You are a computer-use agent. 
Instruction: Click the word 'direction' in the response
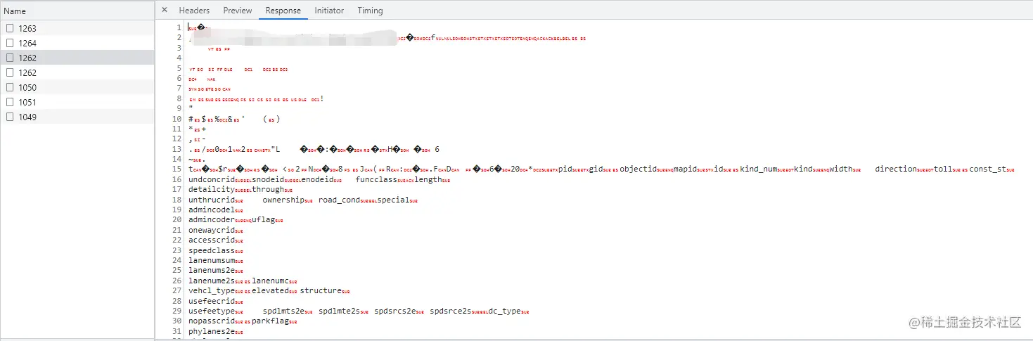(896, 169)
